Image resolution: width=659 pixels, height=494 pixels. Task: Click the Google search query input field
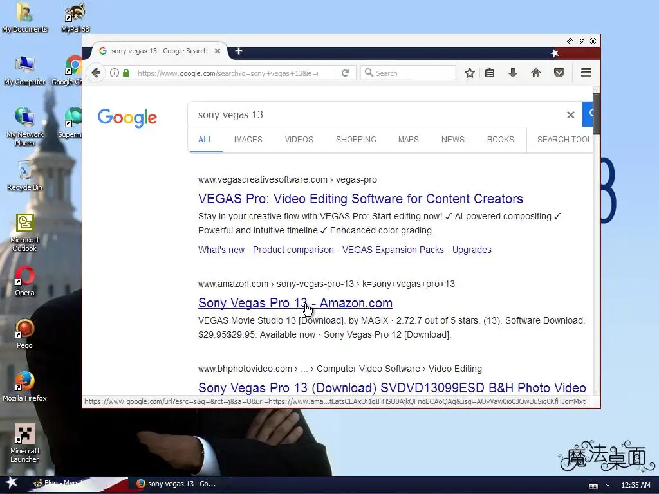click(x=378, y=114)
